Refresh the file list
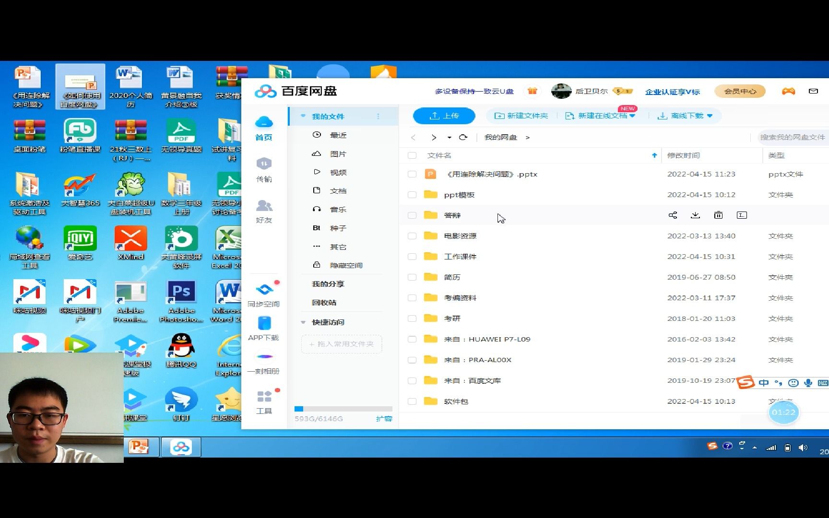 (x=462, y=138)
